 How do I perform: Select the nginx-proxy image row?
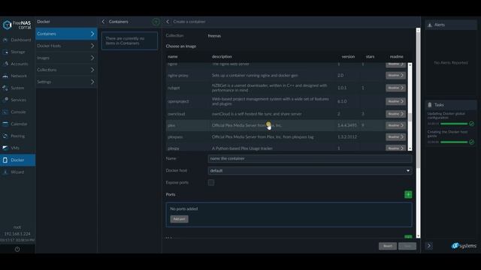[x=286, y=75]
